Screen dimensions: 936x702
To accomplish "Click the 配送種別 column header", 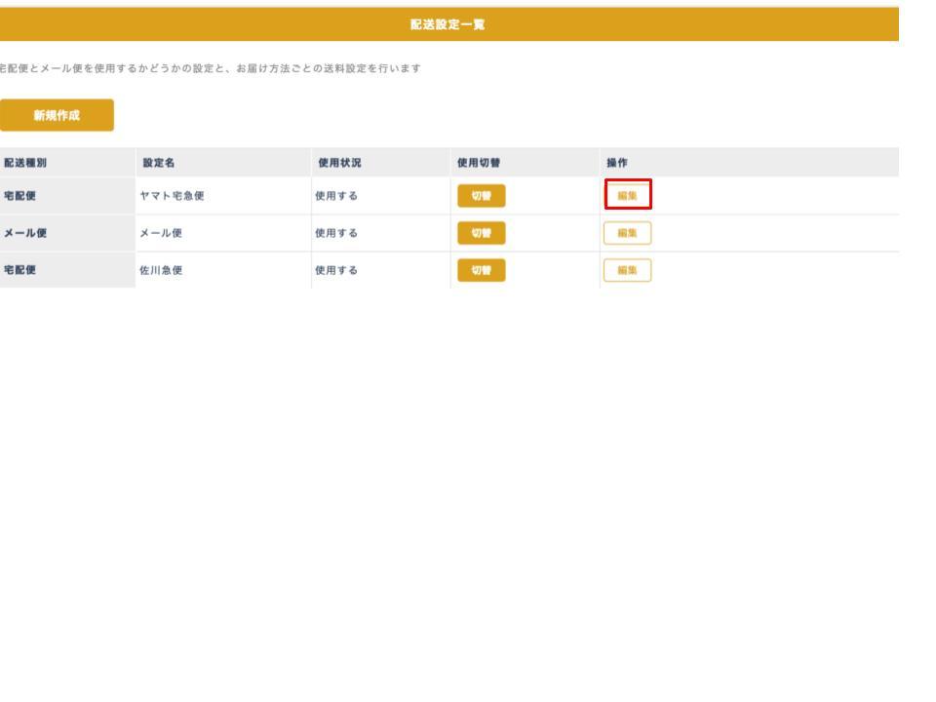I will click(x=24, y=162).
